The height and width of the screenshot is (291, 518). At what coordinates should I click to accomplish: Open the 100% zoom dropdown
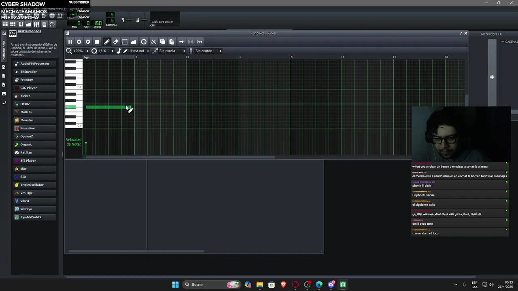click(80, 51)
